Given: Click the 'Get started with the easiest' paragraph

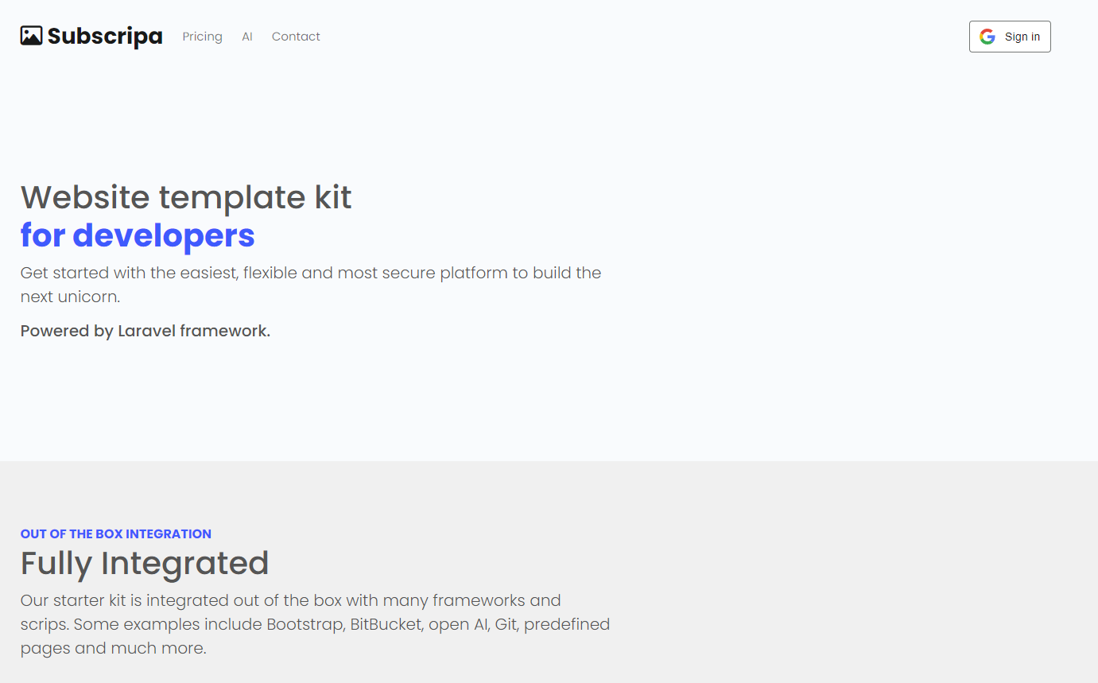Looking at the screenshot, I should coord(311,285).
